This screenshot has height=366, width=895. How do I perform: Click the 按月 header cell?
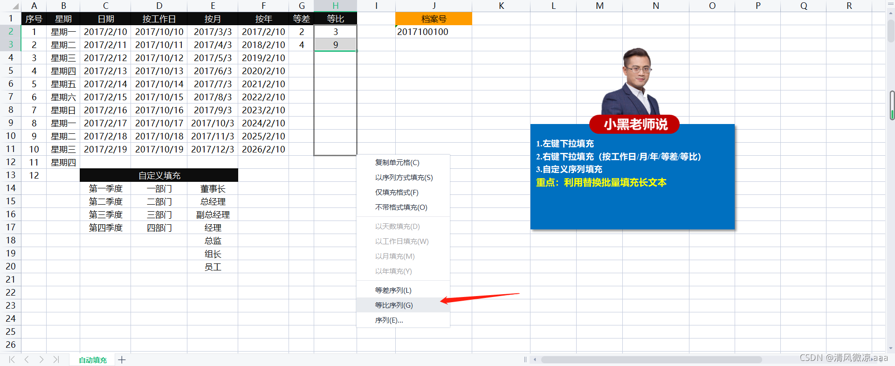point(213,19)
